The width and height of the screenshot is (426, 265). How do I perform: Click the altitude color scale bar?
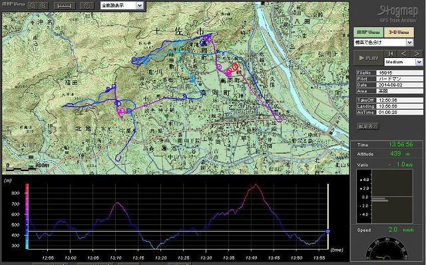(27, 216)
